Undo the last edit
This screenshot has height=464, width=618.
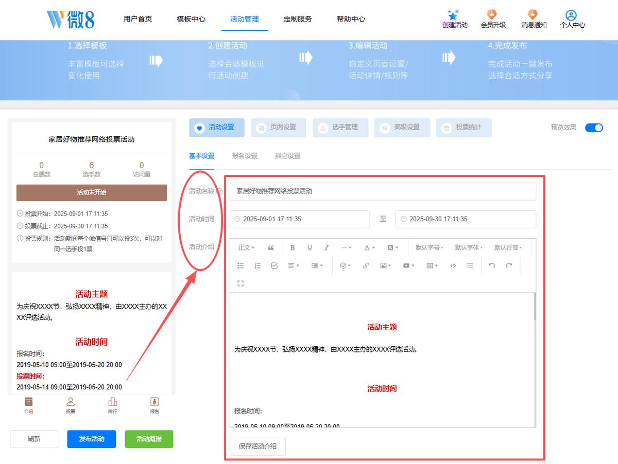click(492, 265)
